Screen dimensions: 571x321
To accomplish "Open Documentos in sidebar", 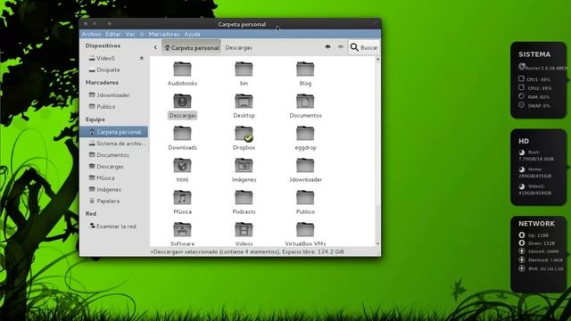I will (112, 154).
